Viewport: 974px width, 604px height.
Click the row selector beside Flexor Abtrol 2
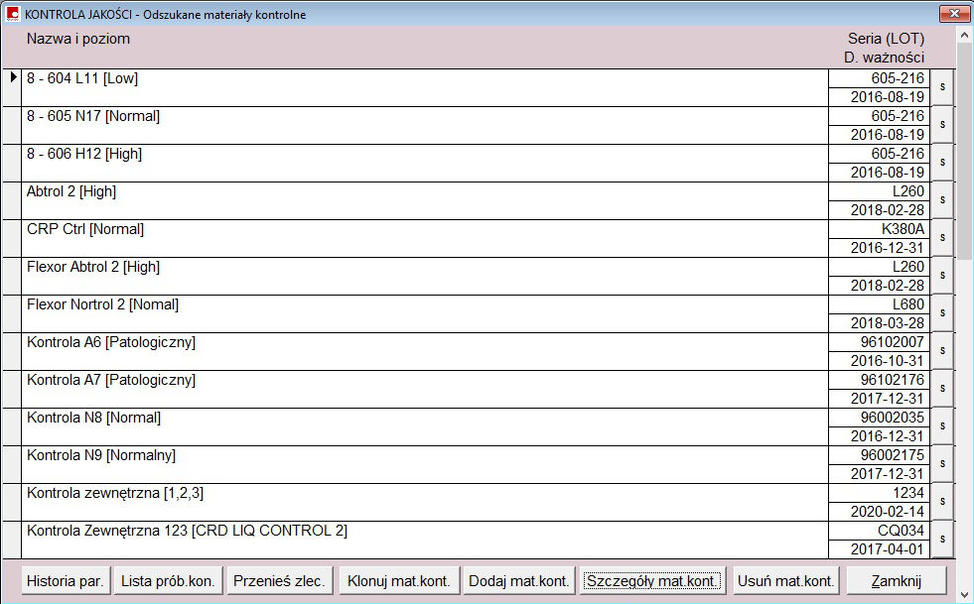click(12, 276)
